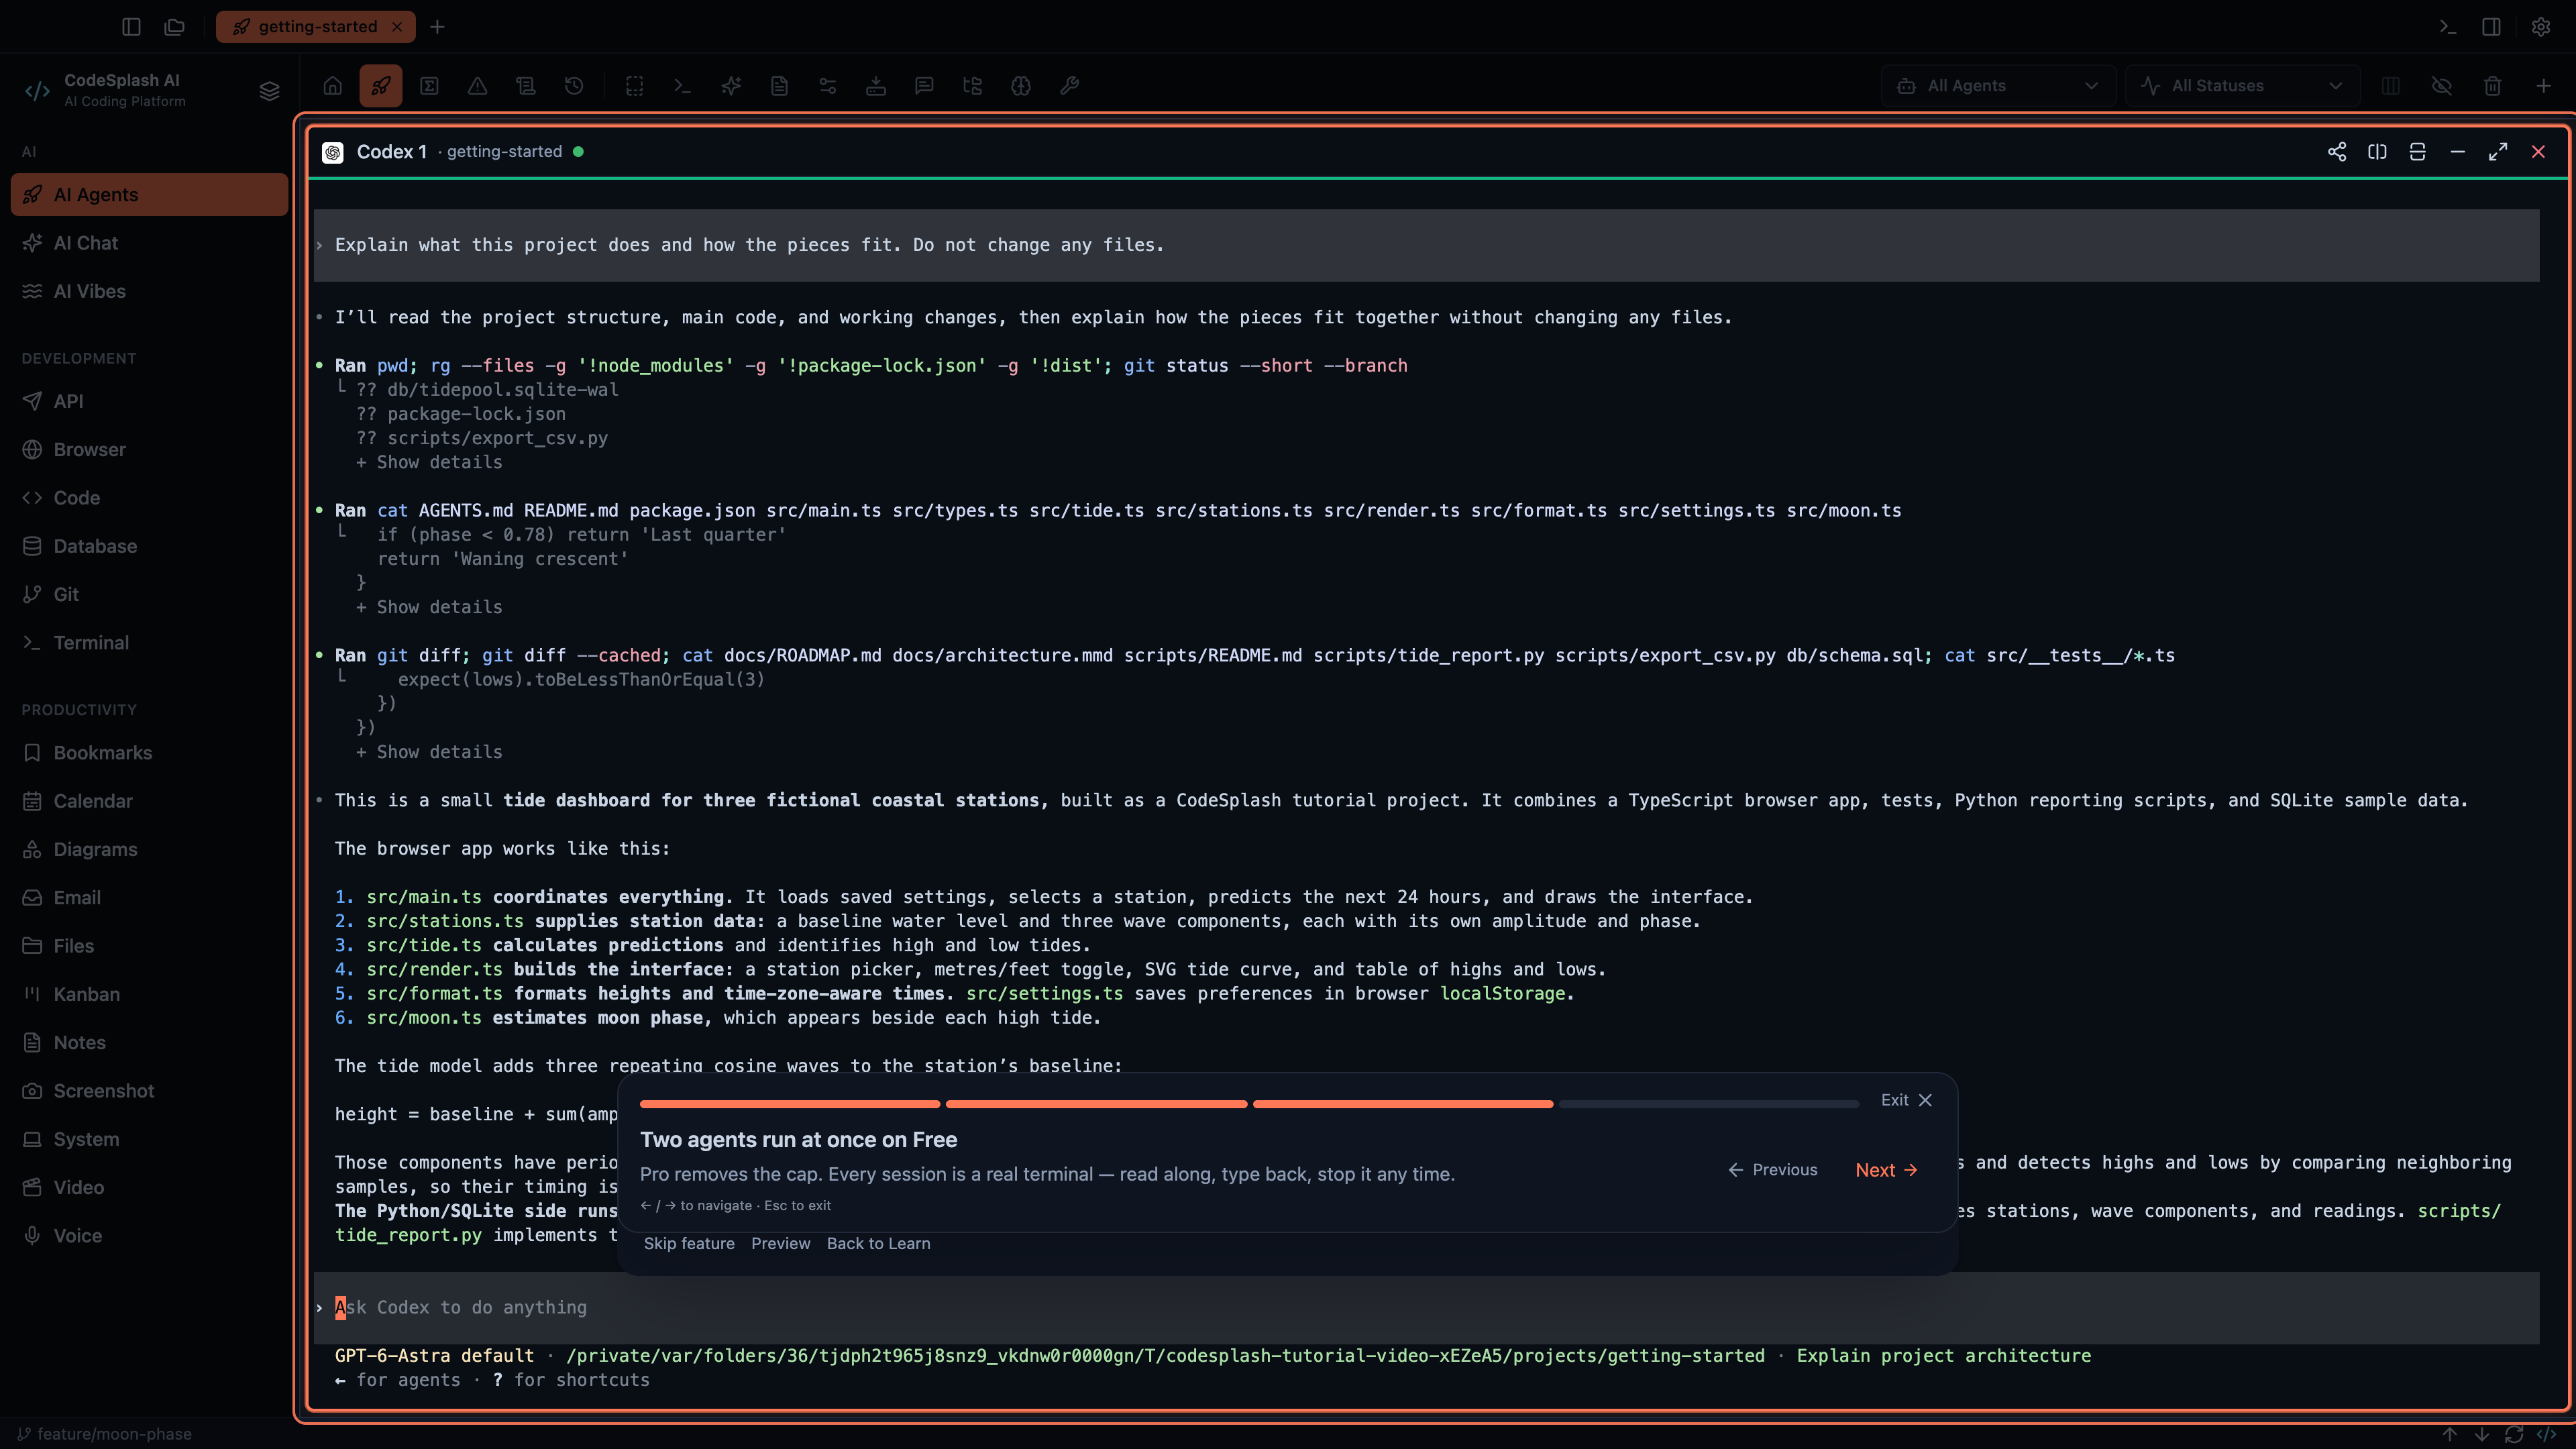The height and width of the screenshot is (1449, 2576).
Task: Open Diagrams in the sidebar
Action: click(x=150, y=849)
